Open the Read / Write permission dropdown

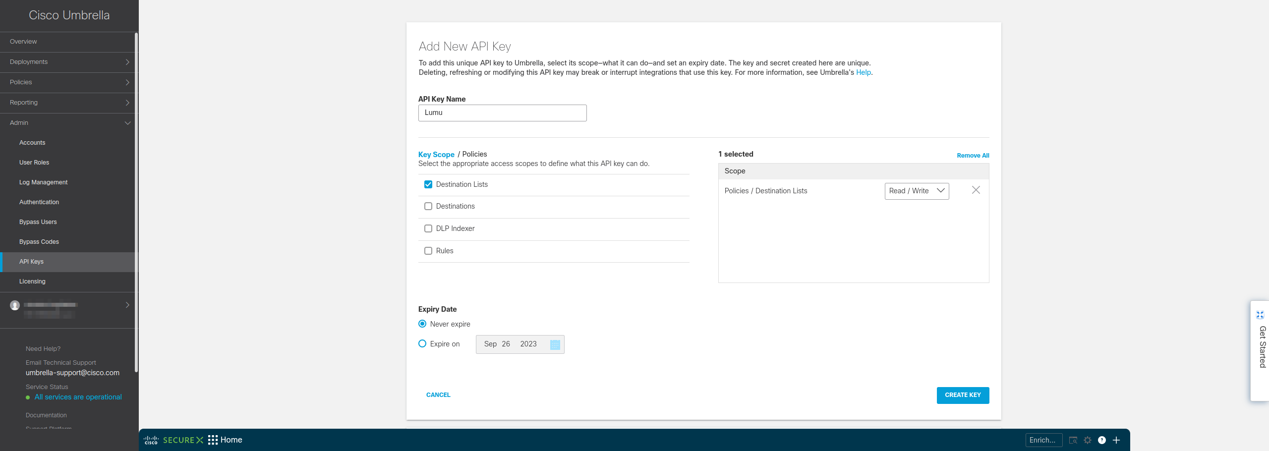[x=917, y=191]
